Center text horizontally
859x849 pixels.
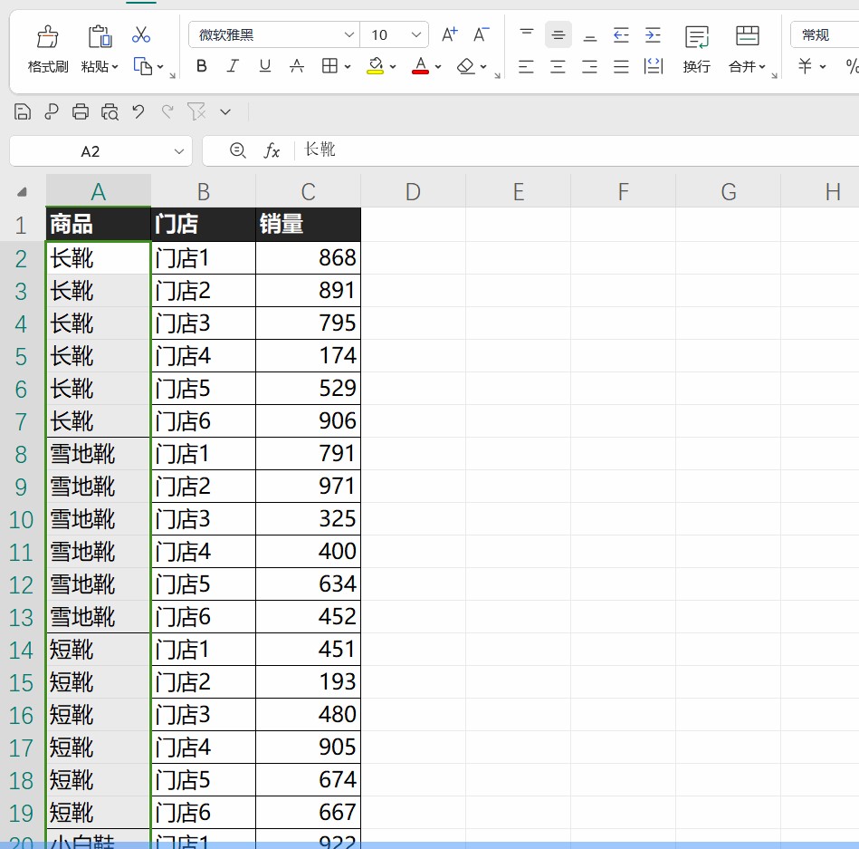558,67
